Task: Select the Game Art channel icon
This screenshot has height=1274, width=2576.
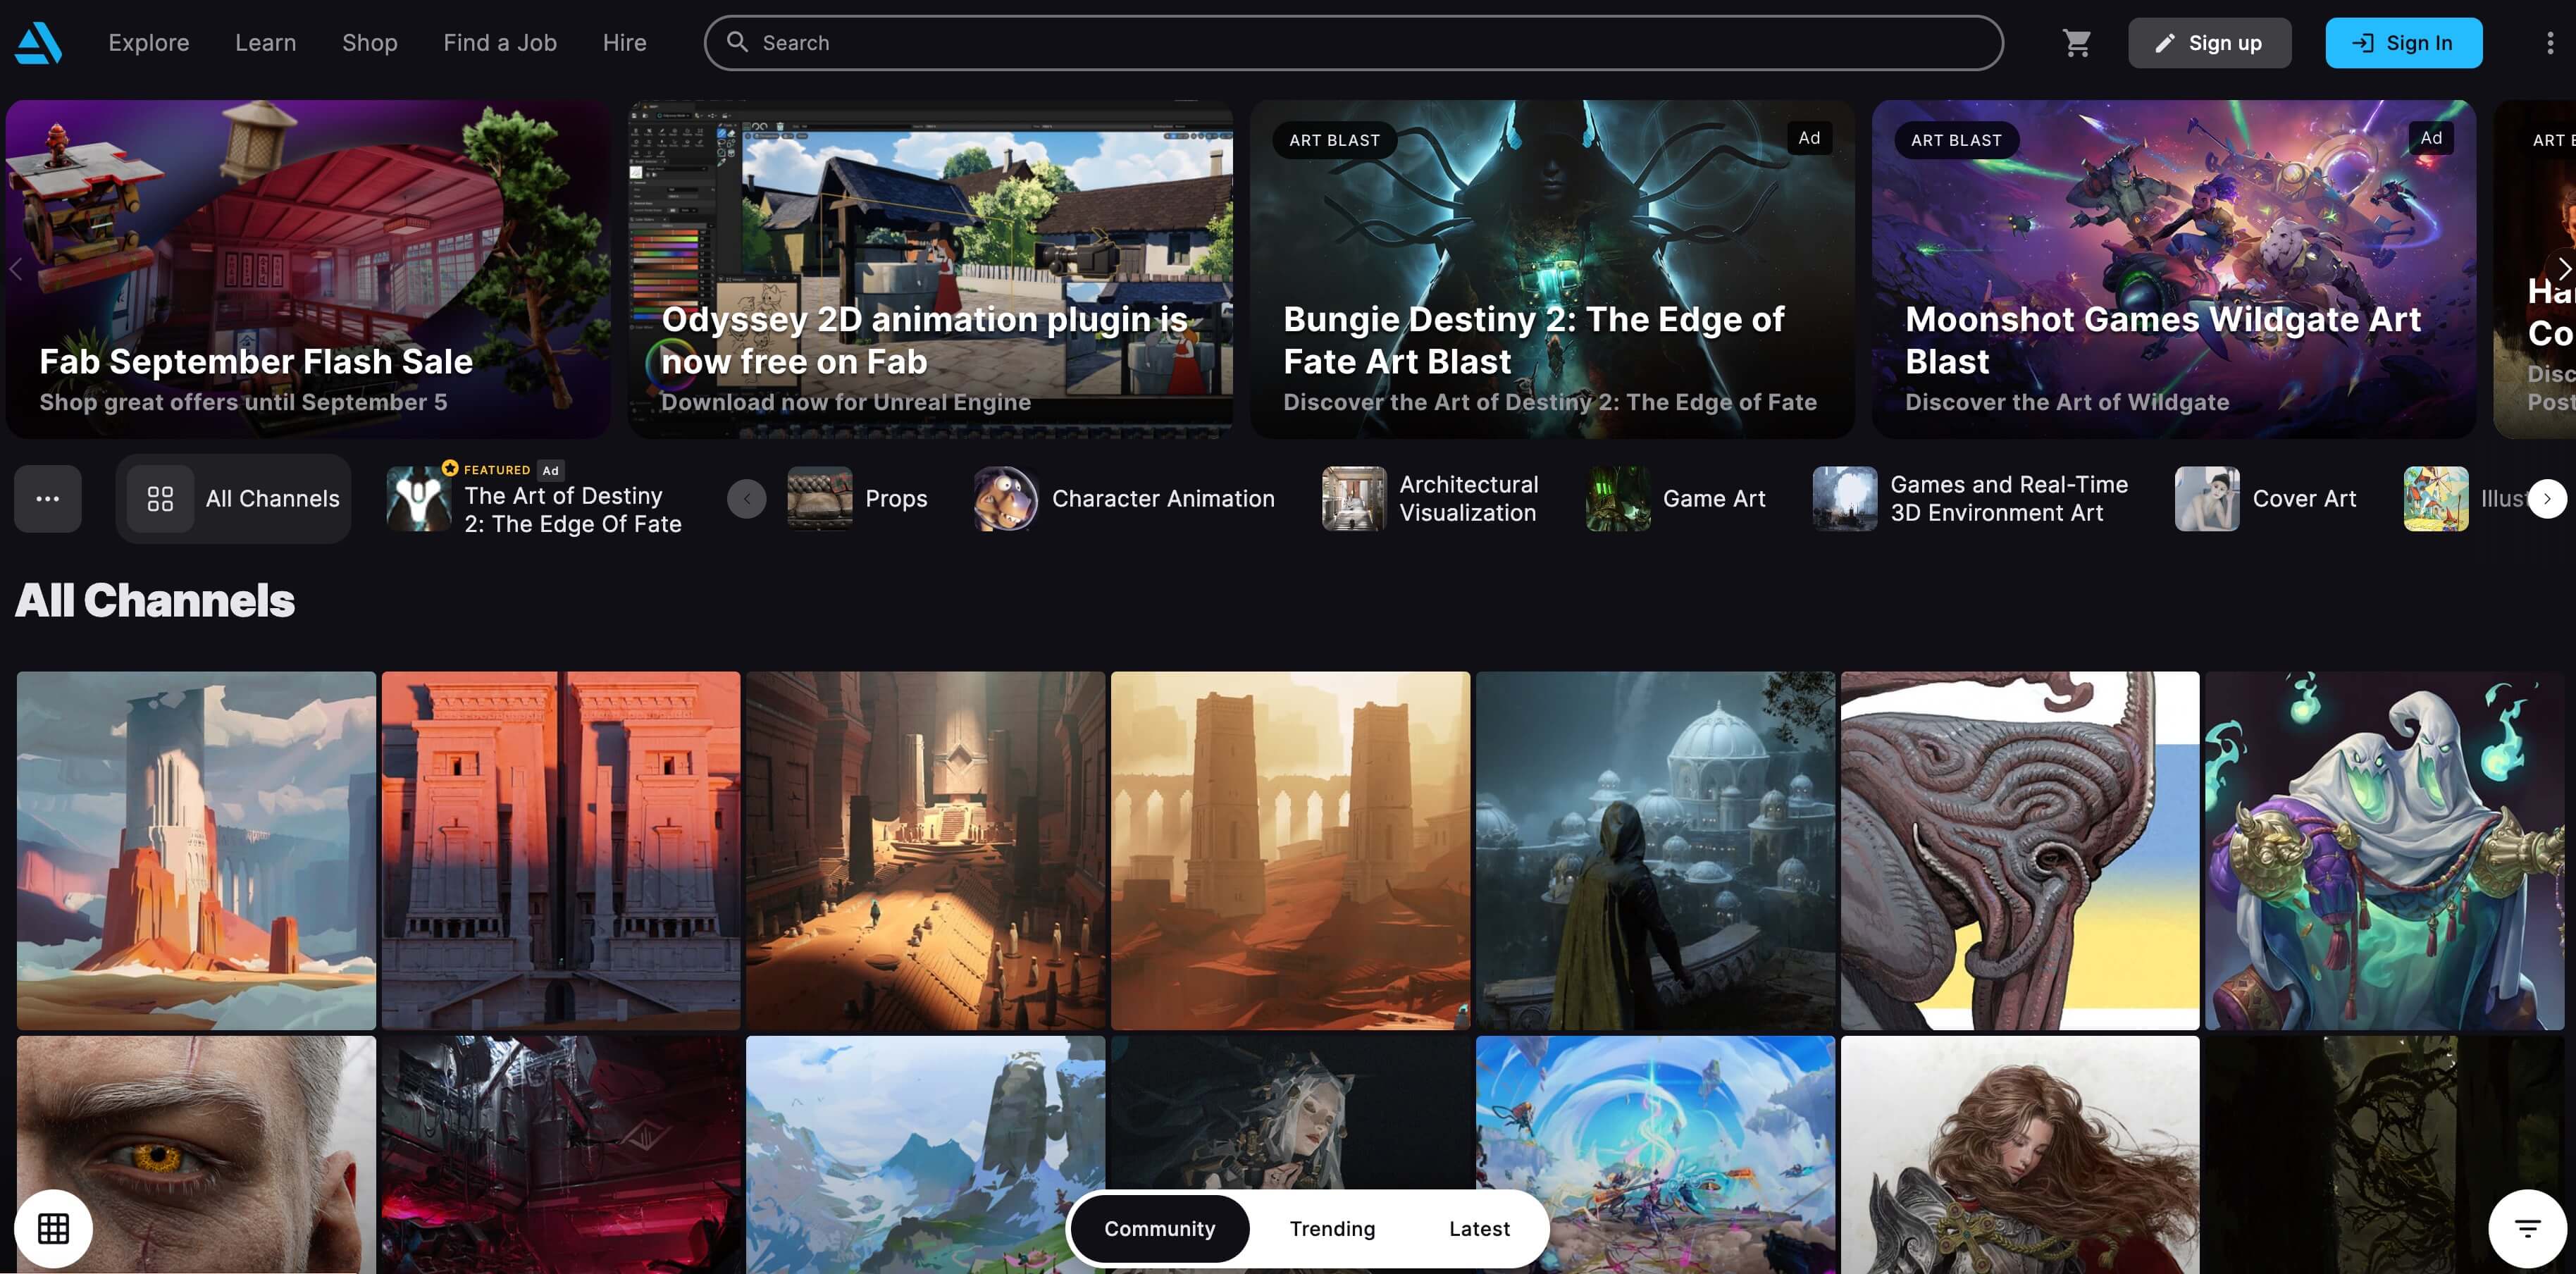Action: pos(1617,498)
